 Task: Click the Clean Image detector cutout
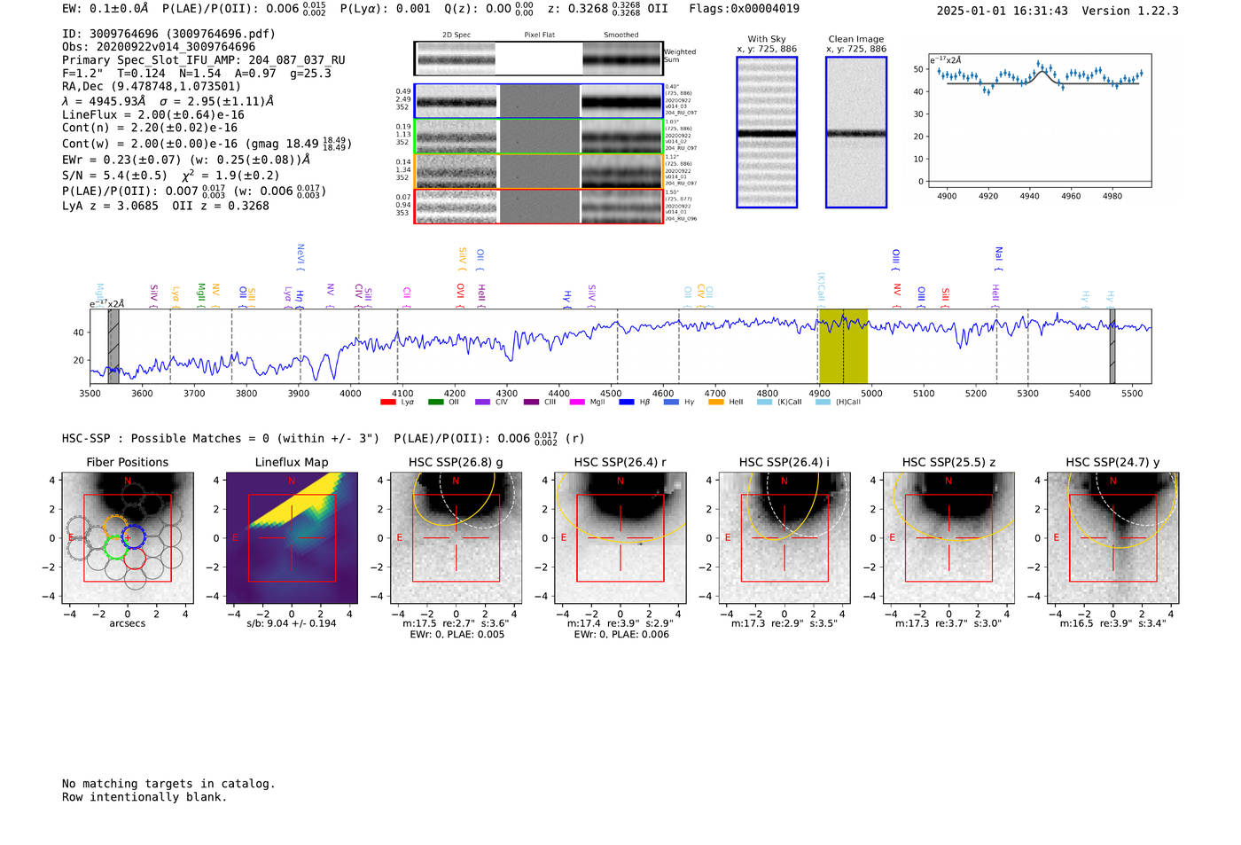coord(856,132)
